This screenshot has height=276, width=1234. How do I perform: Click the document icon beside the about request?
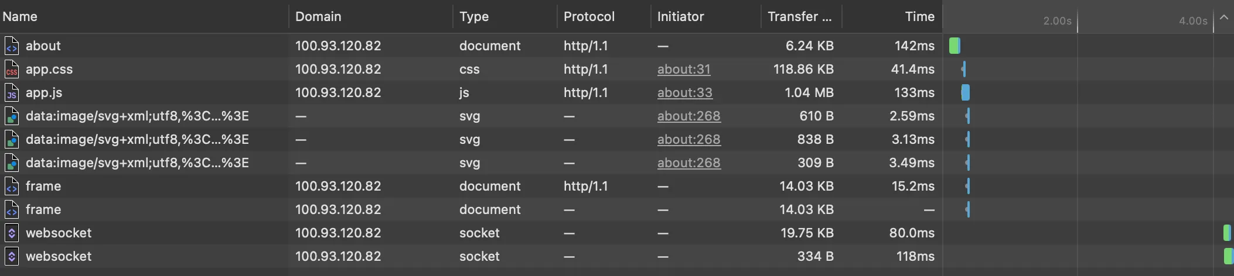tap(12, 46)
